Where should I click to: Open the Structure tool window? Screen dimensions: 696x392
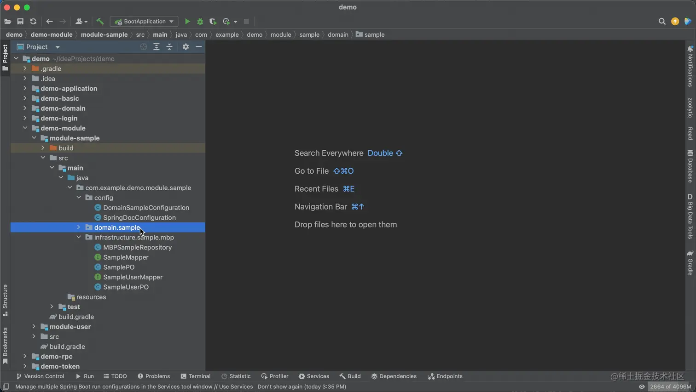click(x=5, y=301)
